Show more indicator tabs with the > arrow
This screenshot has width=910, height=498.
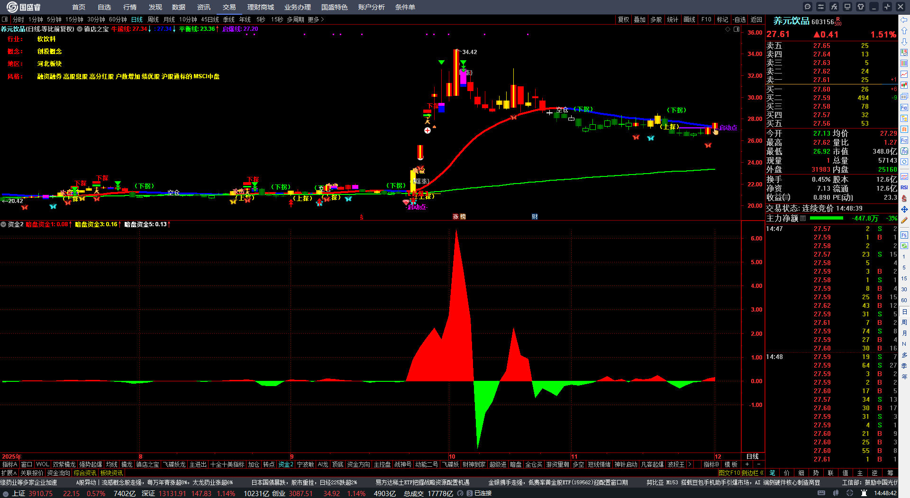point(690,464)
